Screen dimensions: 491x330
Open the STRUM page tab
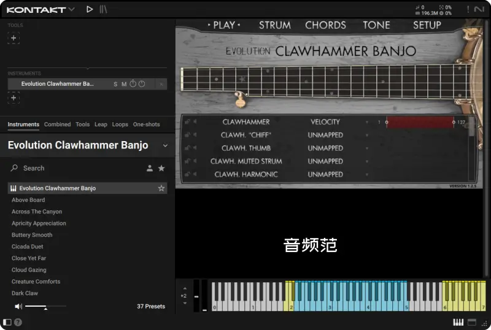274,25
